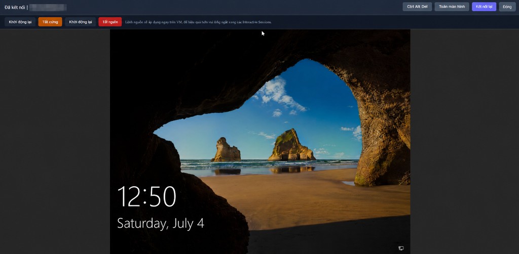Open the network icon on the lock screen
Viewport: 519px width, 254px height.
[401, 248]
